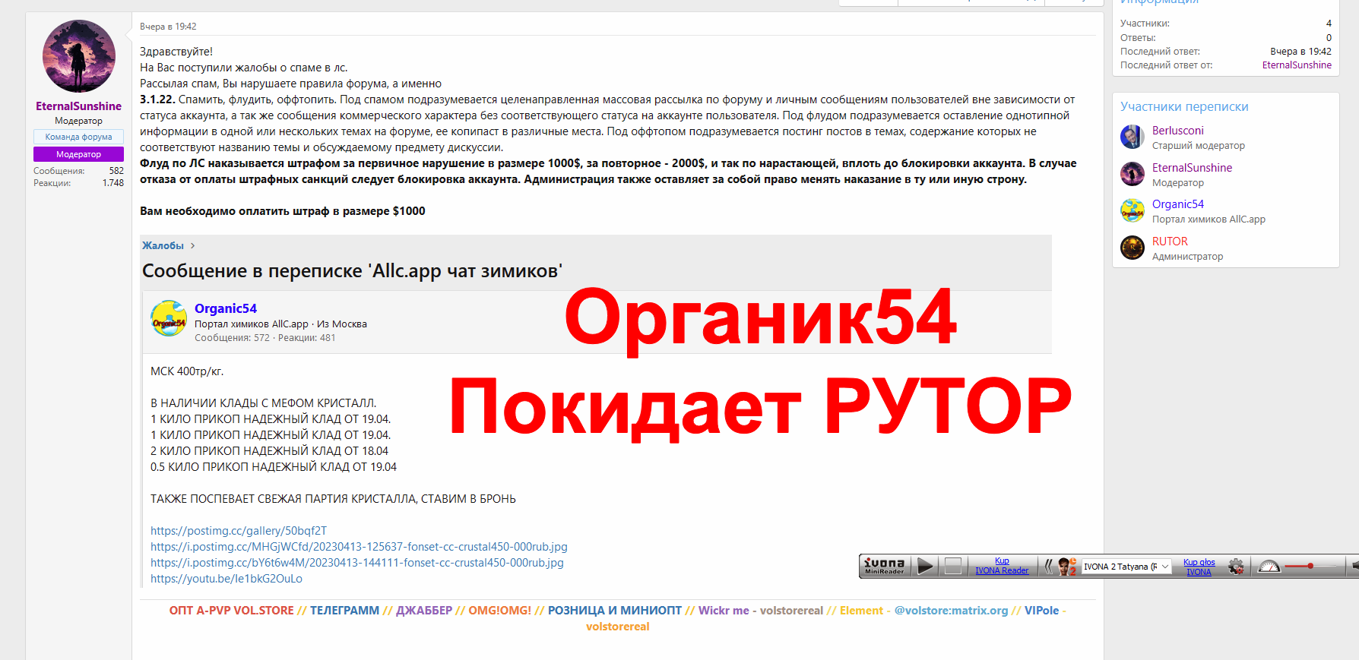Click the IVONA speed gauge icon
This screenshot has width=1359, height=660.
click(1269, 567)
